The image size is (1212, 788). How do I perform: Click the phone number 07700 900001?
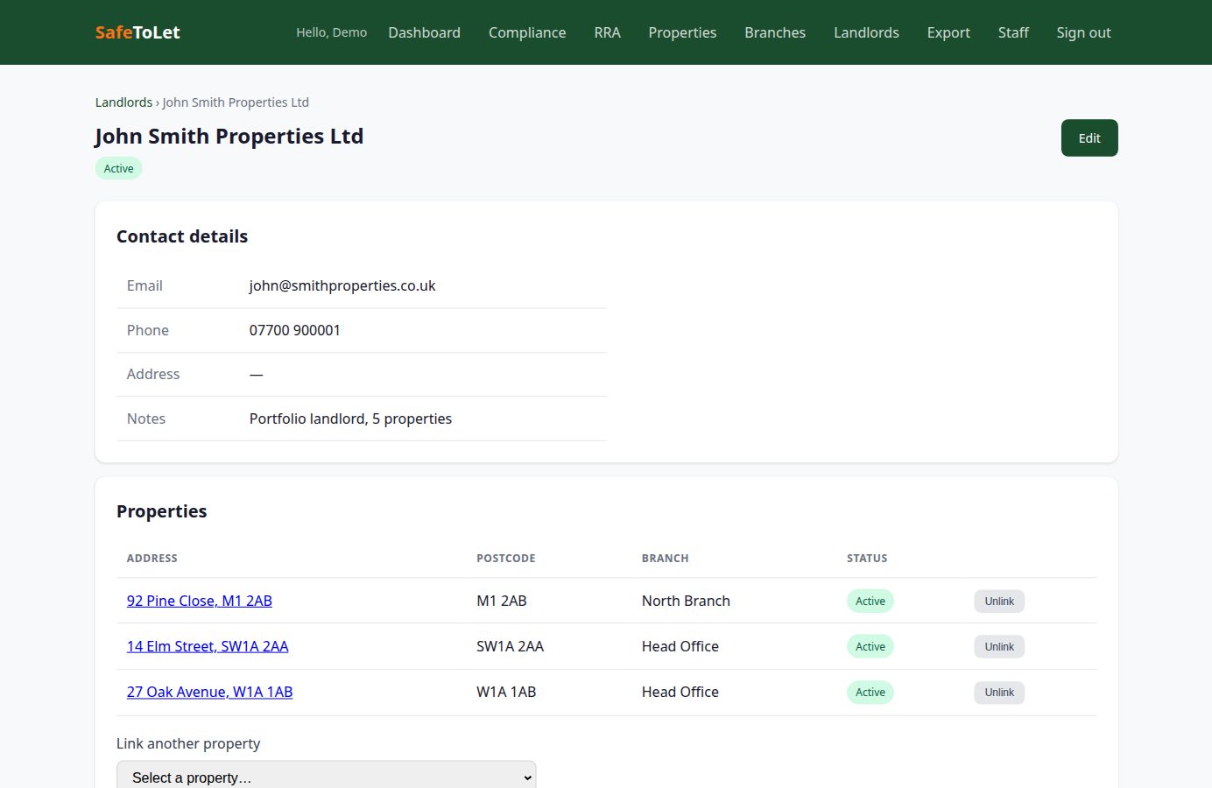[x=295, y=330]
